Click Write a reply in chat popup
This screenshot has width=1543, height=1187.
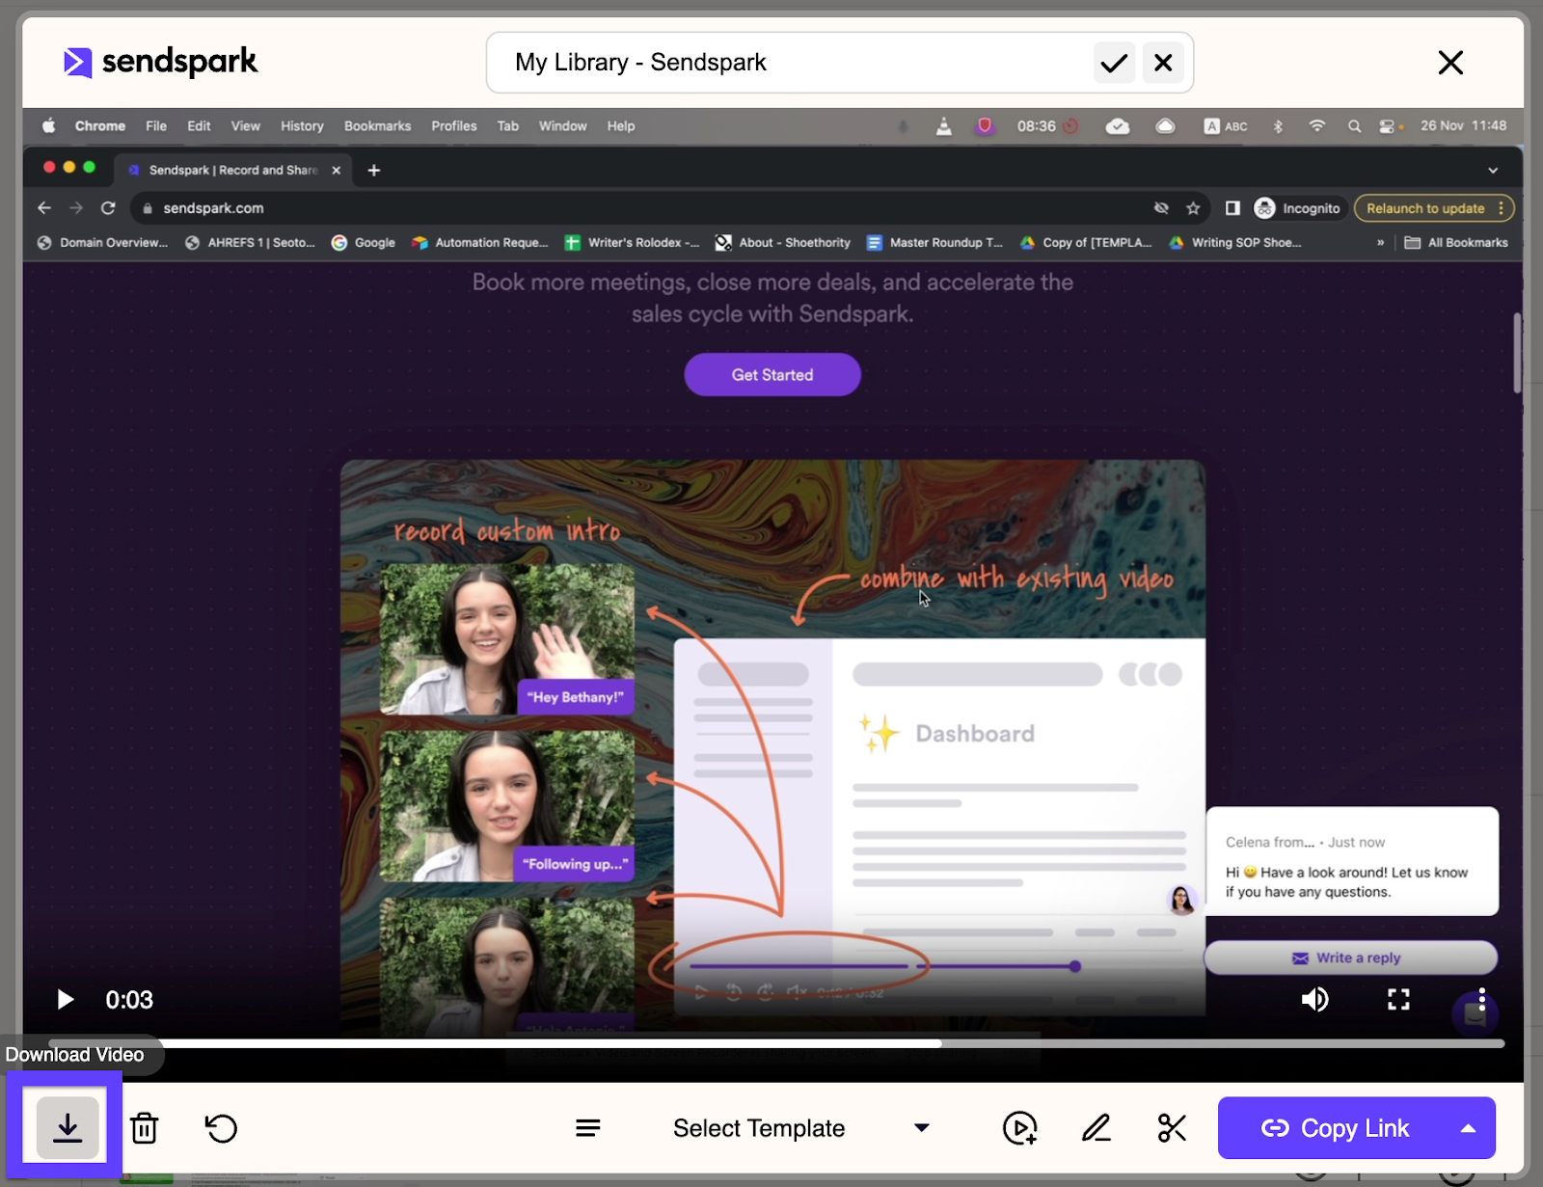1350,958
